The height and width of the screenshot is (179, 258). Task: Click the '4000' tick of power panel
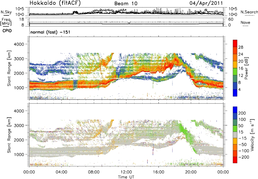(19, 44)
